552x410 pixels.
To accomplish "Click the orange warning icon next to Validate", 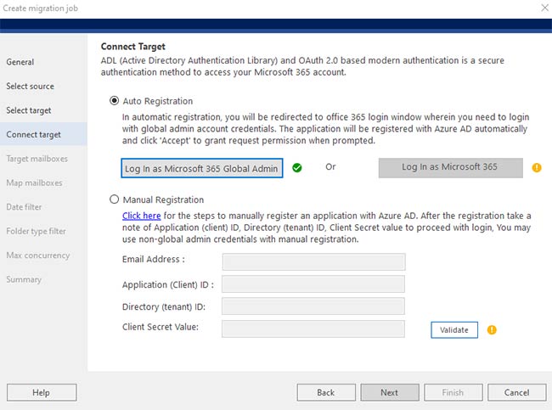I will click(492, 329).
